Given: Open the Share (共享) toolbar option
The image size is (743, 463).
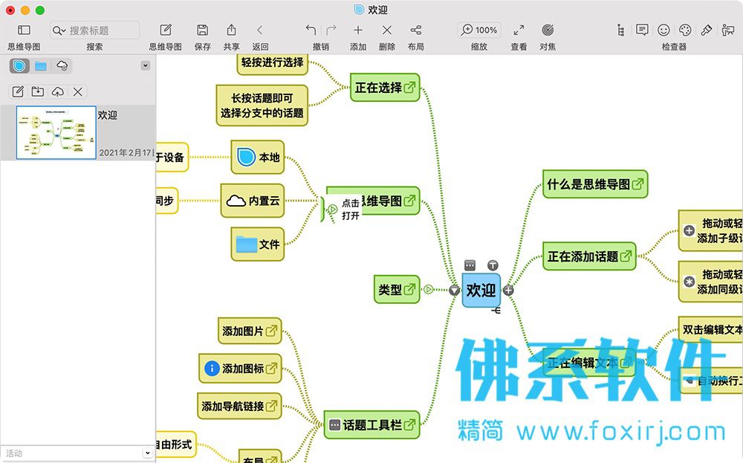Looking at the screenshot, I should [232, 30].
